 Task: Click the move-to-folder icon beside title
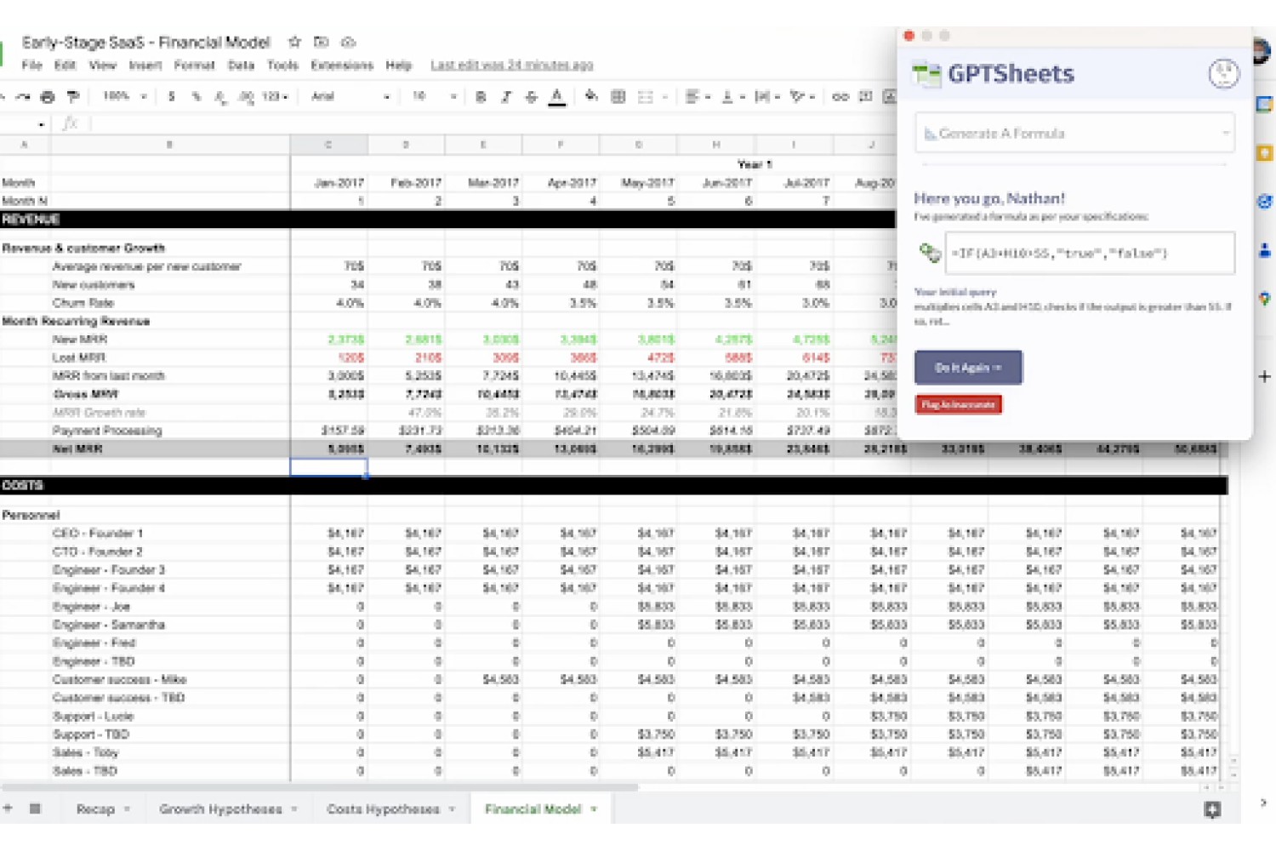pyautogui.click(x=321, y=42)
